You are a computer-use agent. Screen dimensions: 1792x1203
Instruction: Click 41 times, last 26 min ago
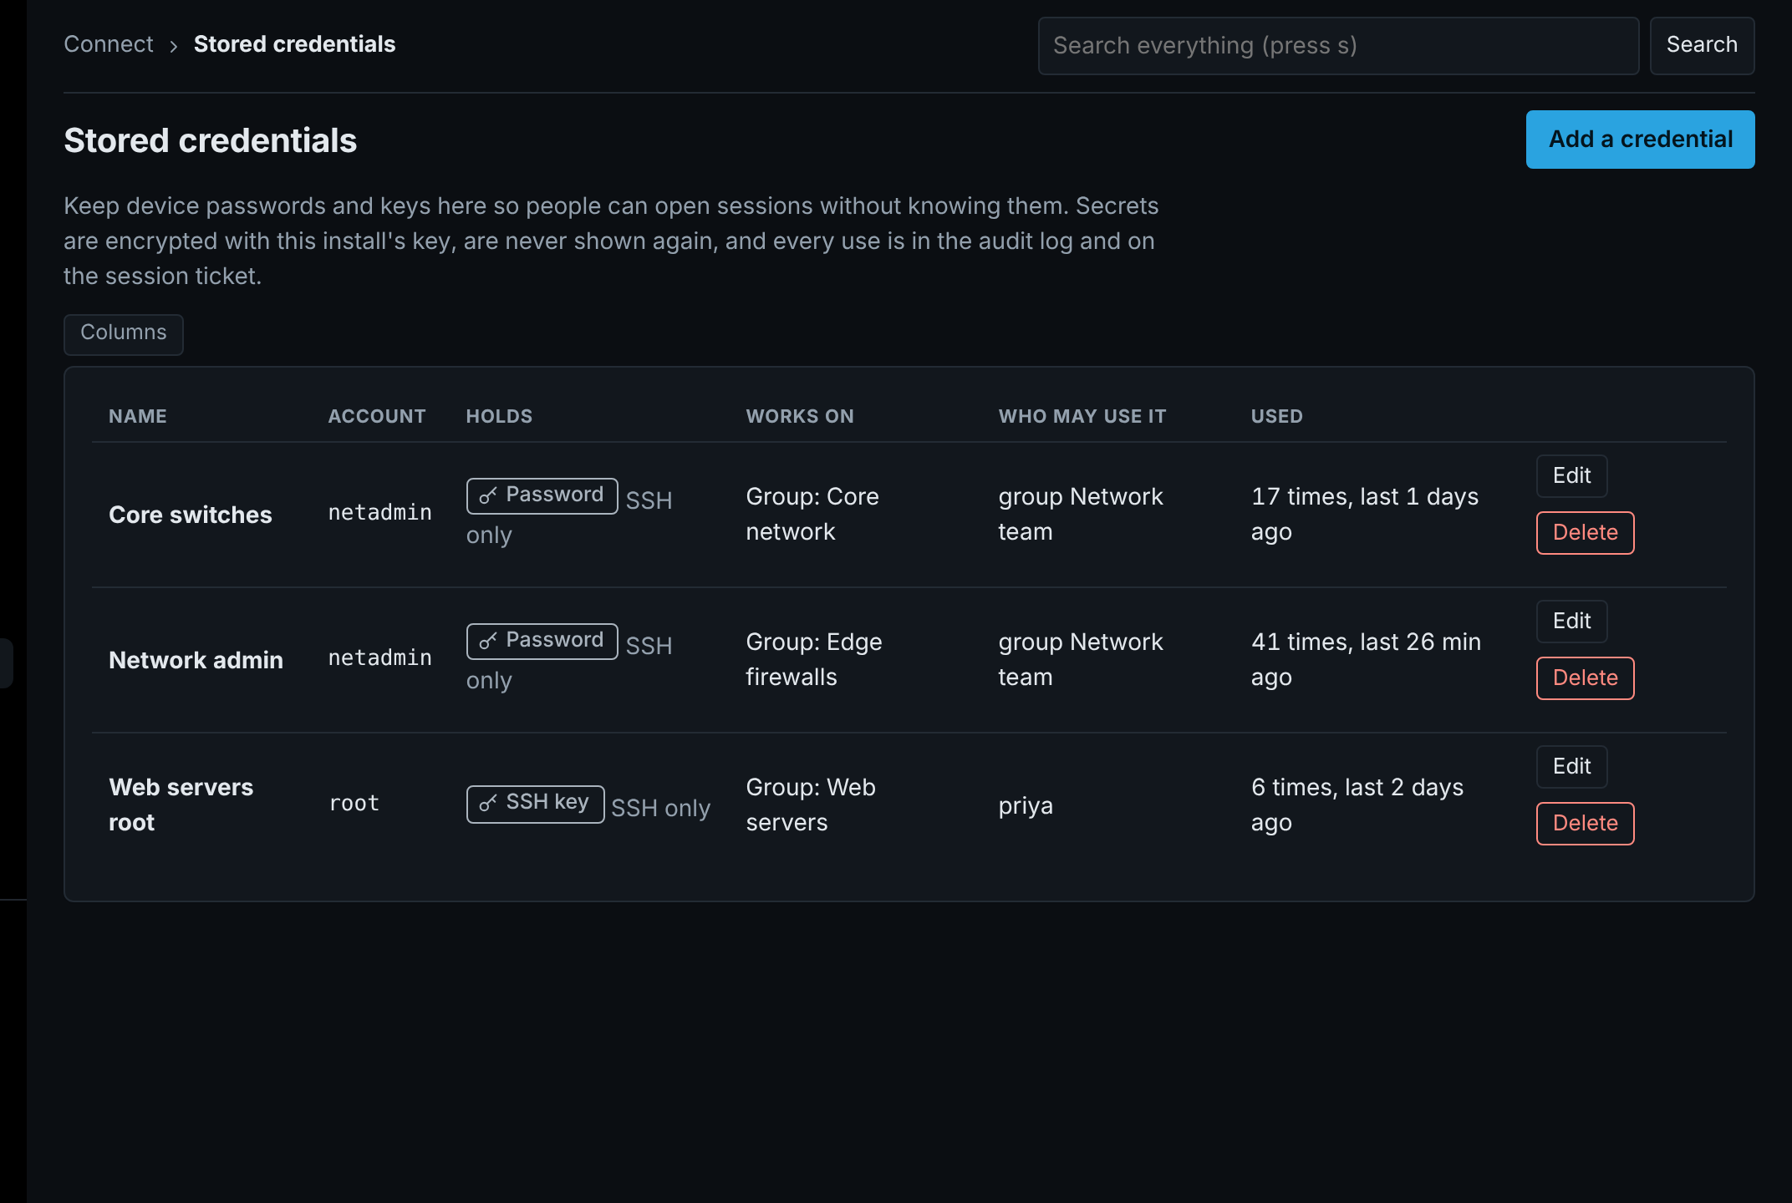point(1366,659)
